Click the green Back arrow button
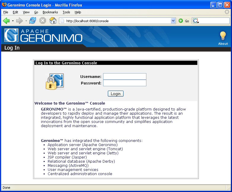 6,21
